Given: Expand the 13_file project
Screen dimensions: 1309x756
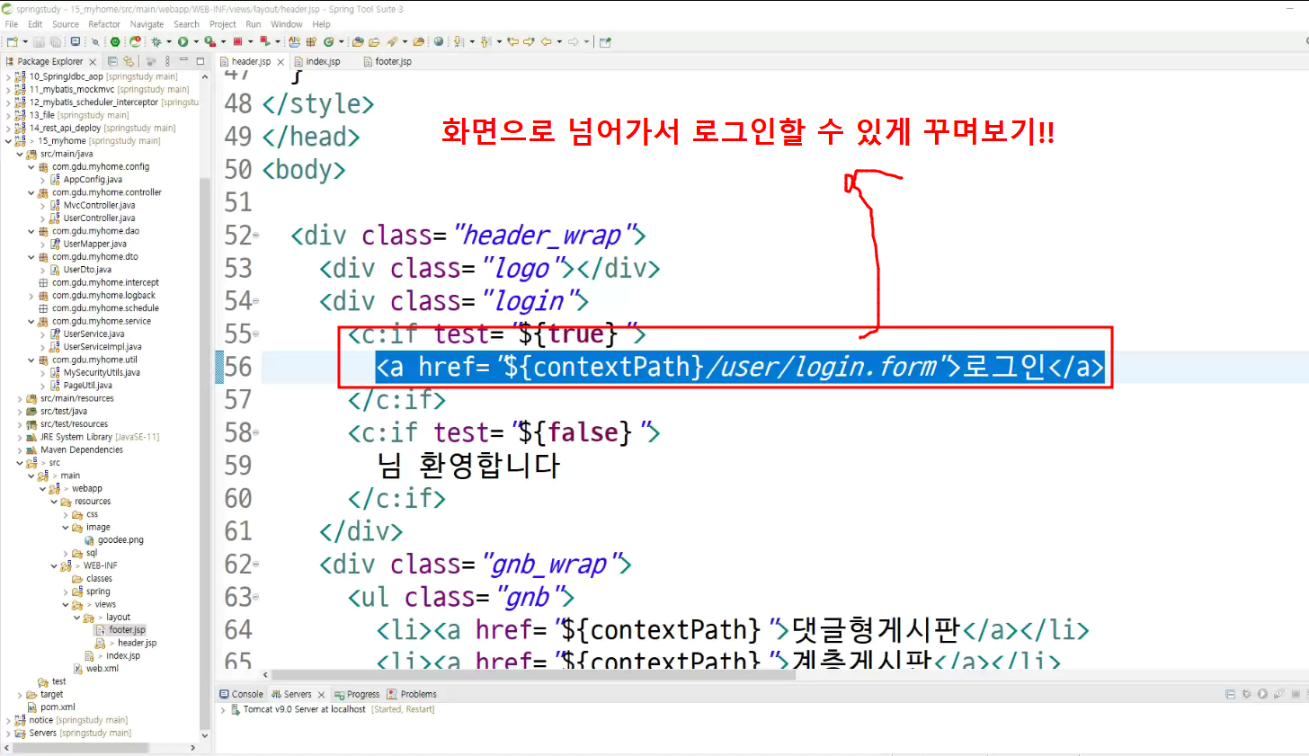Looking at the screenshot, I should [8, 115].
